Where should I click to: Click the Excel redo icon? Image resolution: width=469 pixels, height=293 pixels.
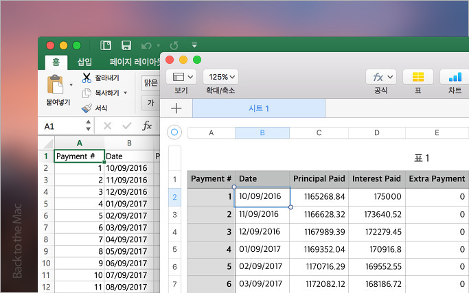[x=174, y=45]
